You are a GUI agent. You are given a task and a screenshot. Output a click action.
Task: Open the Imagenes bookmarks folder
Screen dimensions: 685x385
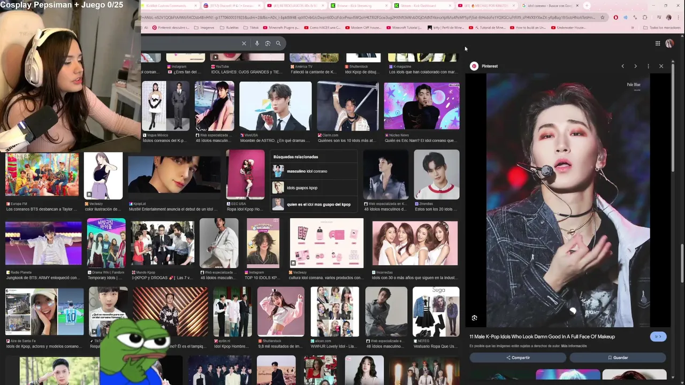coord(204,28)
